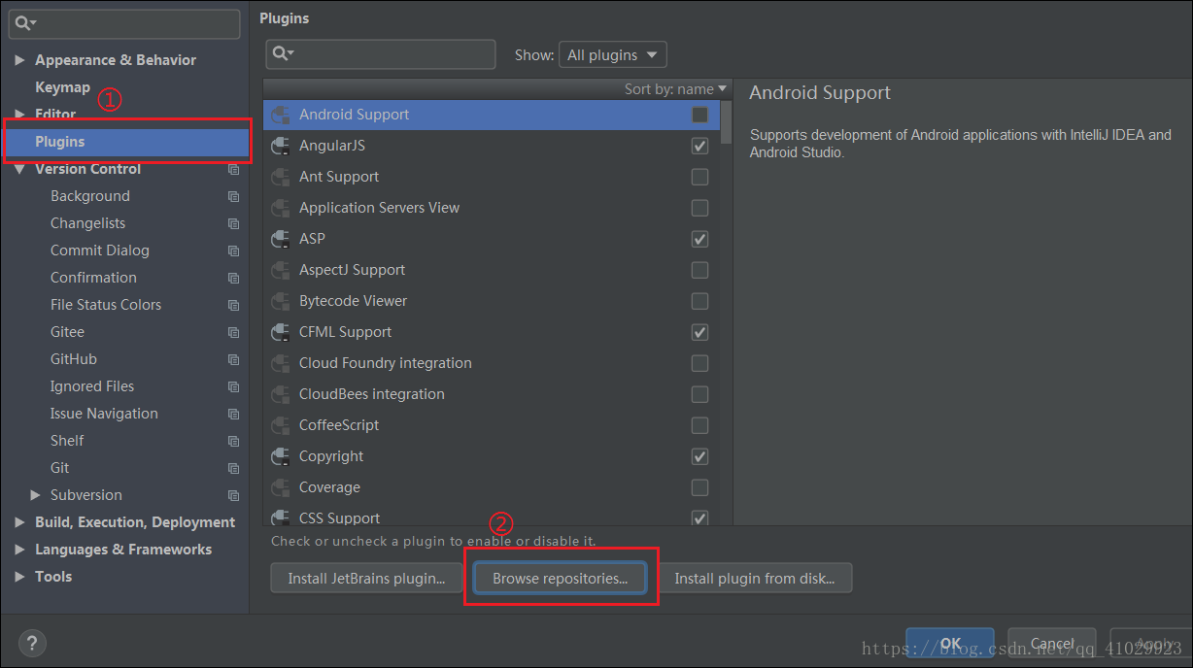
Task: Click the plugin list vertical scrollbar
Action: point(727,120)
